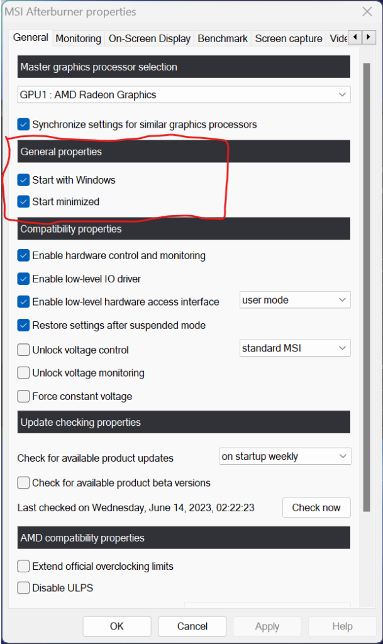This screenshot has height=644, width=383.
Task: Toggle Synchronize settings for similar graphics processors
Action: [x=23, y=124]
